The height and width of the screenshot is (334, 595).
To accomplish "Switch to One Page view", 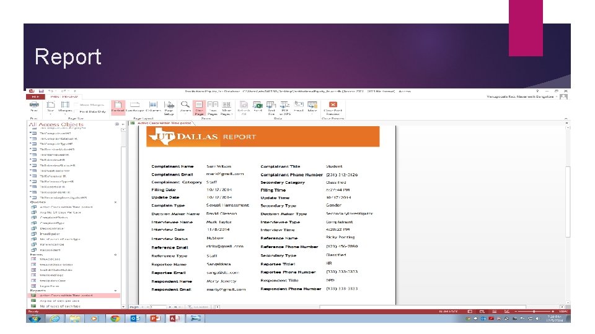I will point(199,108).
